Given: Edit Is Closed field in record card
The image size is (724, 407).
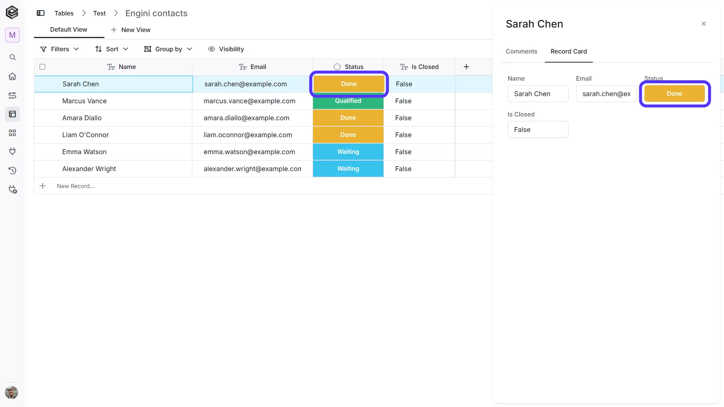Looking at the screenshot, I should coord(538,130).
